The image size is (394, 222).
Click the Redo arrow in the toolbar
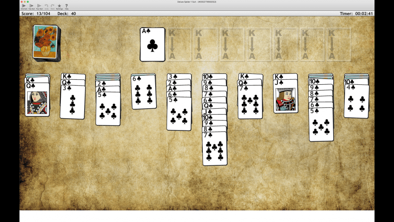(x=53, y=6)
